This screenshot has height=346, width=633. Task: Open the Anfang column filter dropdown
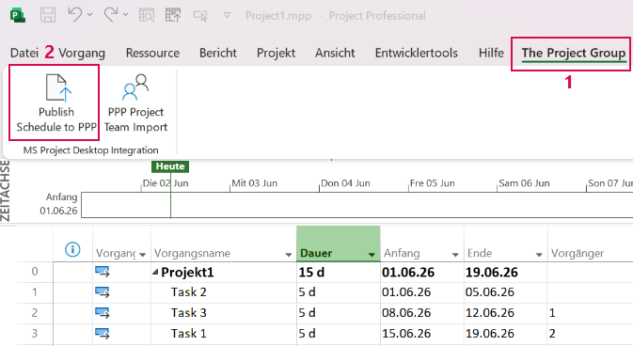point(455,255)
